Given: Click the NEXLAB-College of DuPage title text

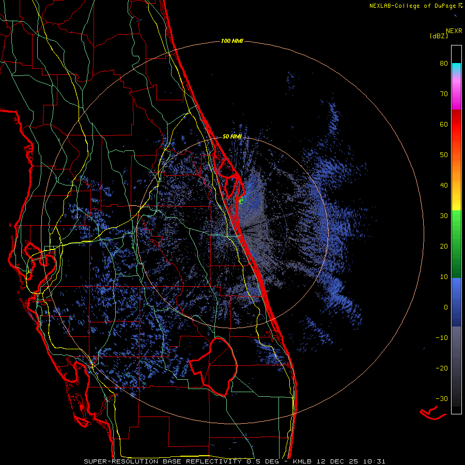Looking at the screenshot, I should [x=412, y=6].
